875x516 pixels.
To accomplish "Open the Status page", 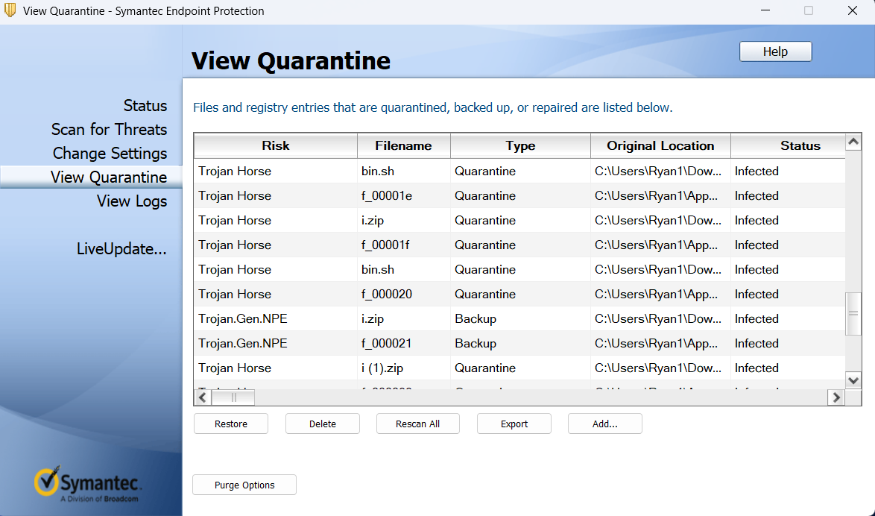I will pyautogui.click(x=145, y=106).
